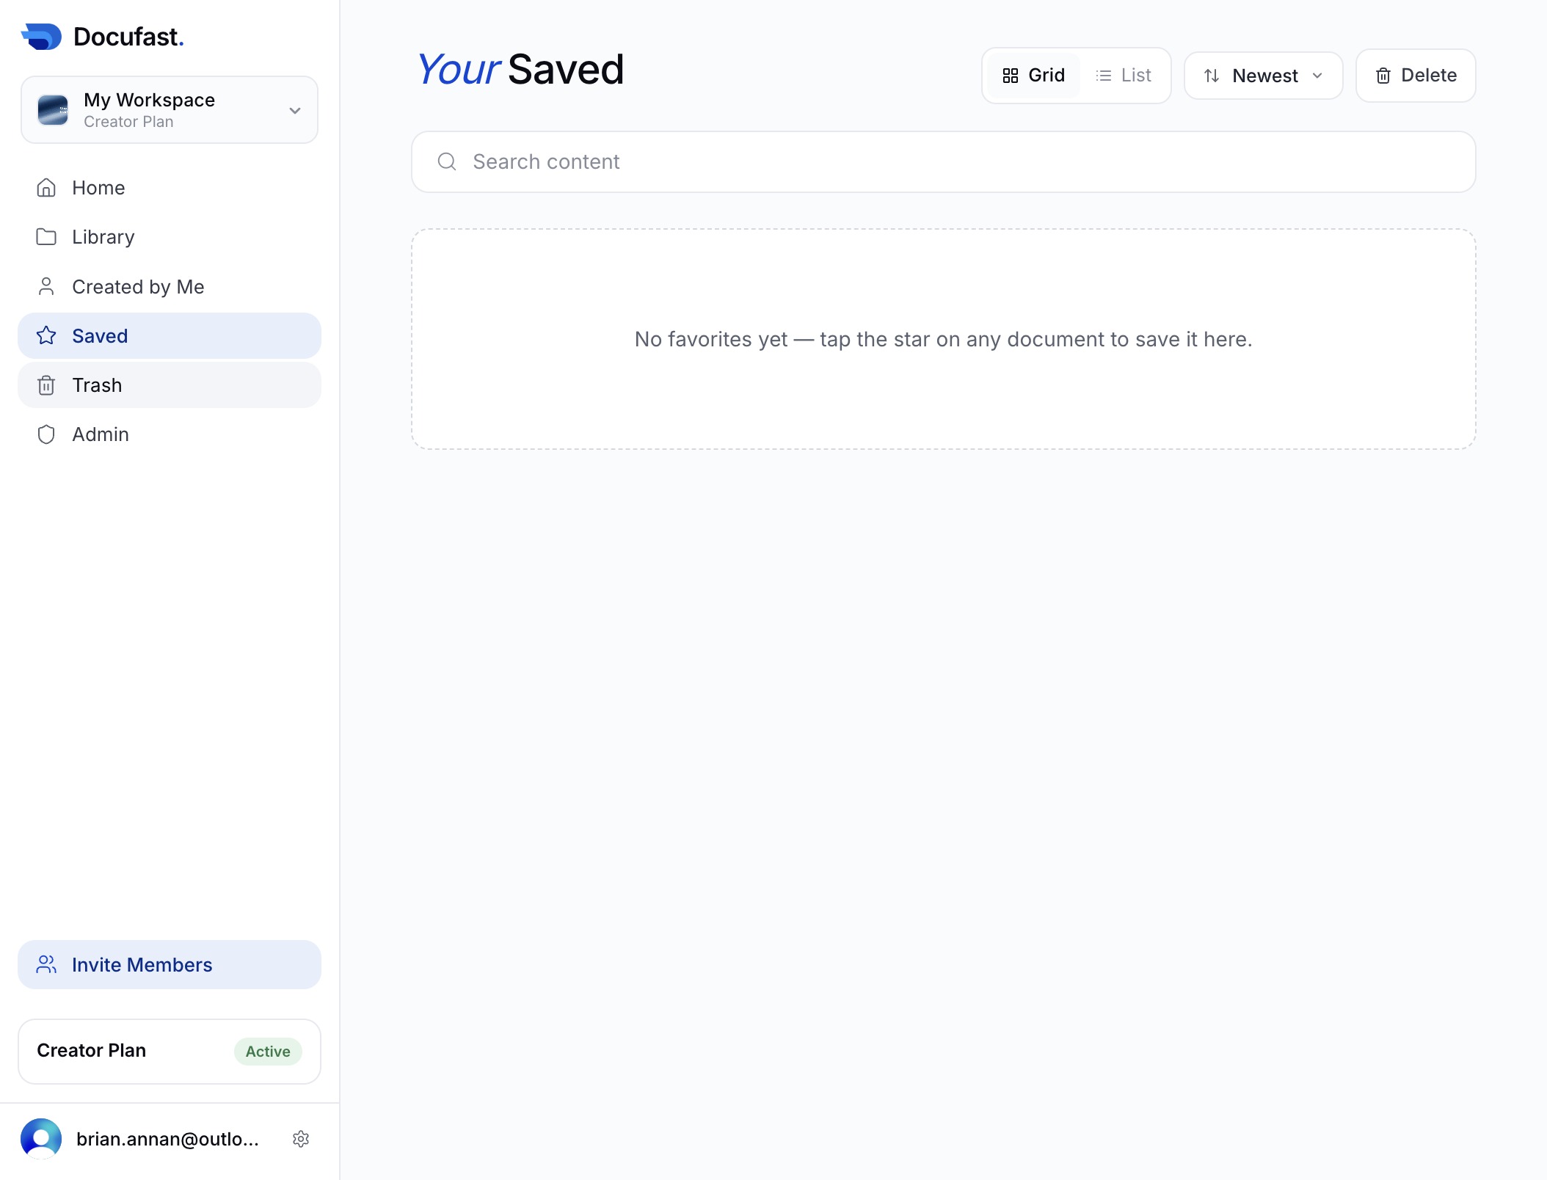Expand the My Workspace switcher chevron
This screenshot has width=1547, height=1180.
click(x=295, y=111)
